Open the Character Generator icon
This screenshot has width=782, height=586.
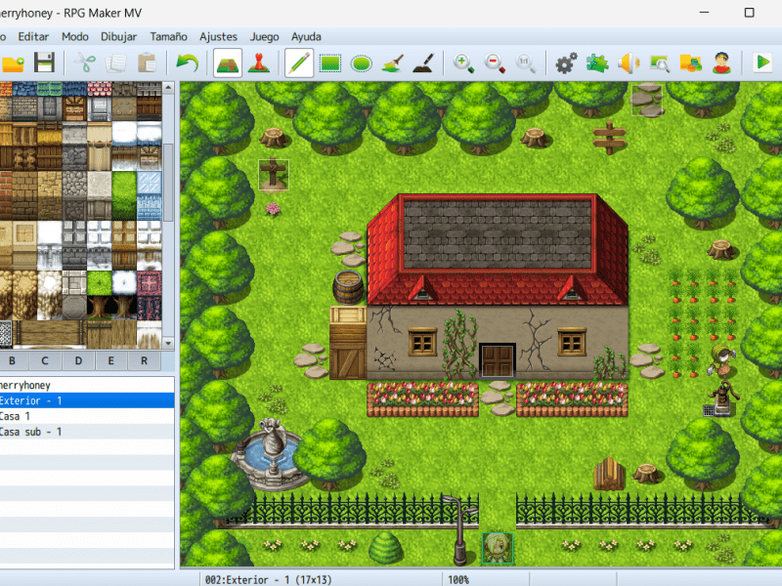pos(721,63)
